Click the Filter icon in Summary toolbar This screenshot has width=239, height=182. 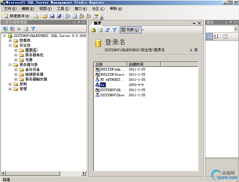click(114, 30)
